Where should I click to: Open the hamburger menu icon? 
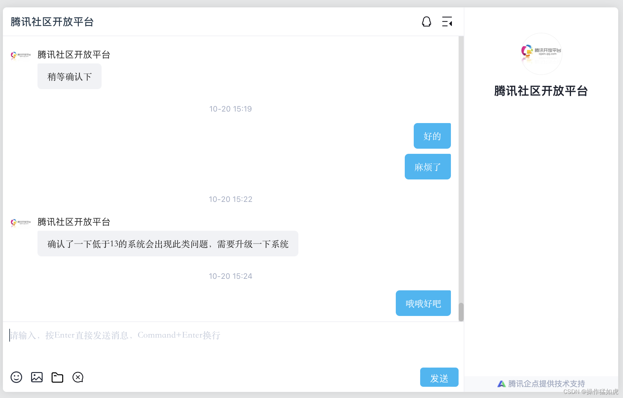[446, 21]
